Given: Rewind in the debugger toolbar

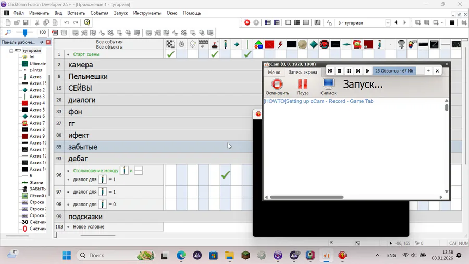Looking at the screenshot, I should [x=330, y=71].
